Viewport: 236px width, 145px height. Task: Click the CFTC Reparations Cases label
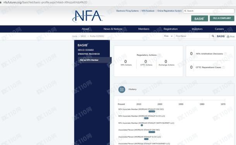(x=208, y=67)
